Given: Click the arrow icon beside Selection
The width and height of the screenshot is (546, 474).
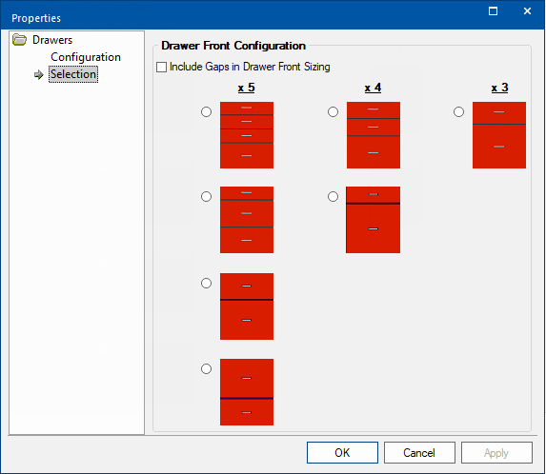Looking at the screenshot, I should 39,74.
